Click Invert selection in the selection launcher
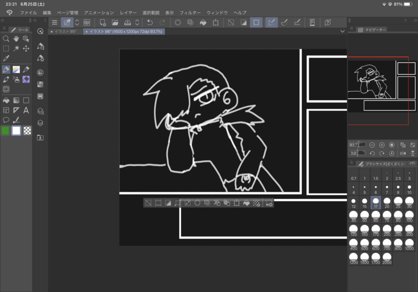The image size is (418, 292). point(168,203)
